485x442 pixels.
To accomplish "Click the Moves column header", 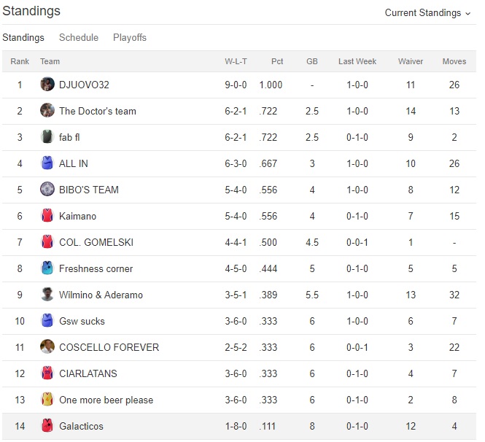I will pyautogui.click(x=454, y=61).
